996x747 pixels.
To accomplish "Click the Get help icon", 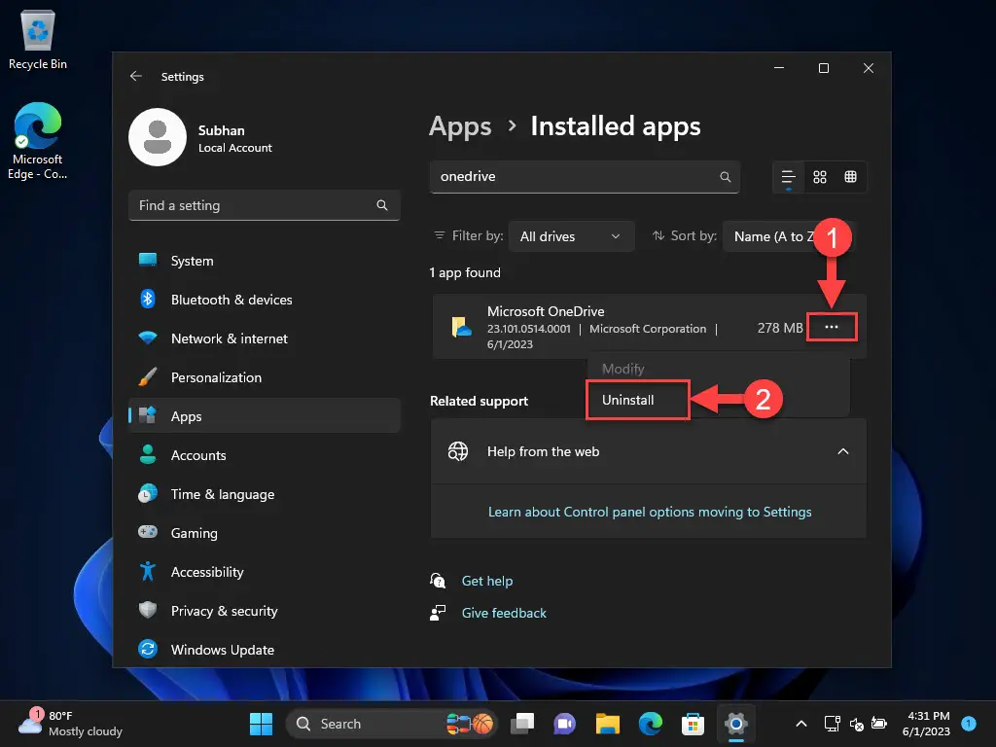I will (x=438, y=581).
